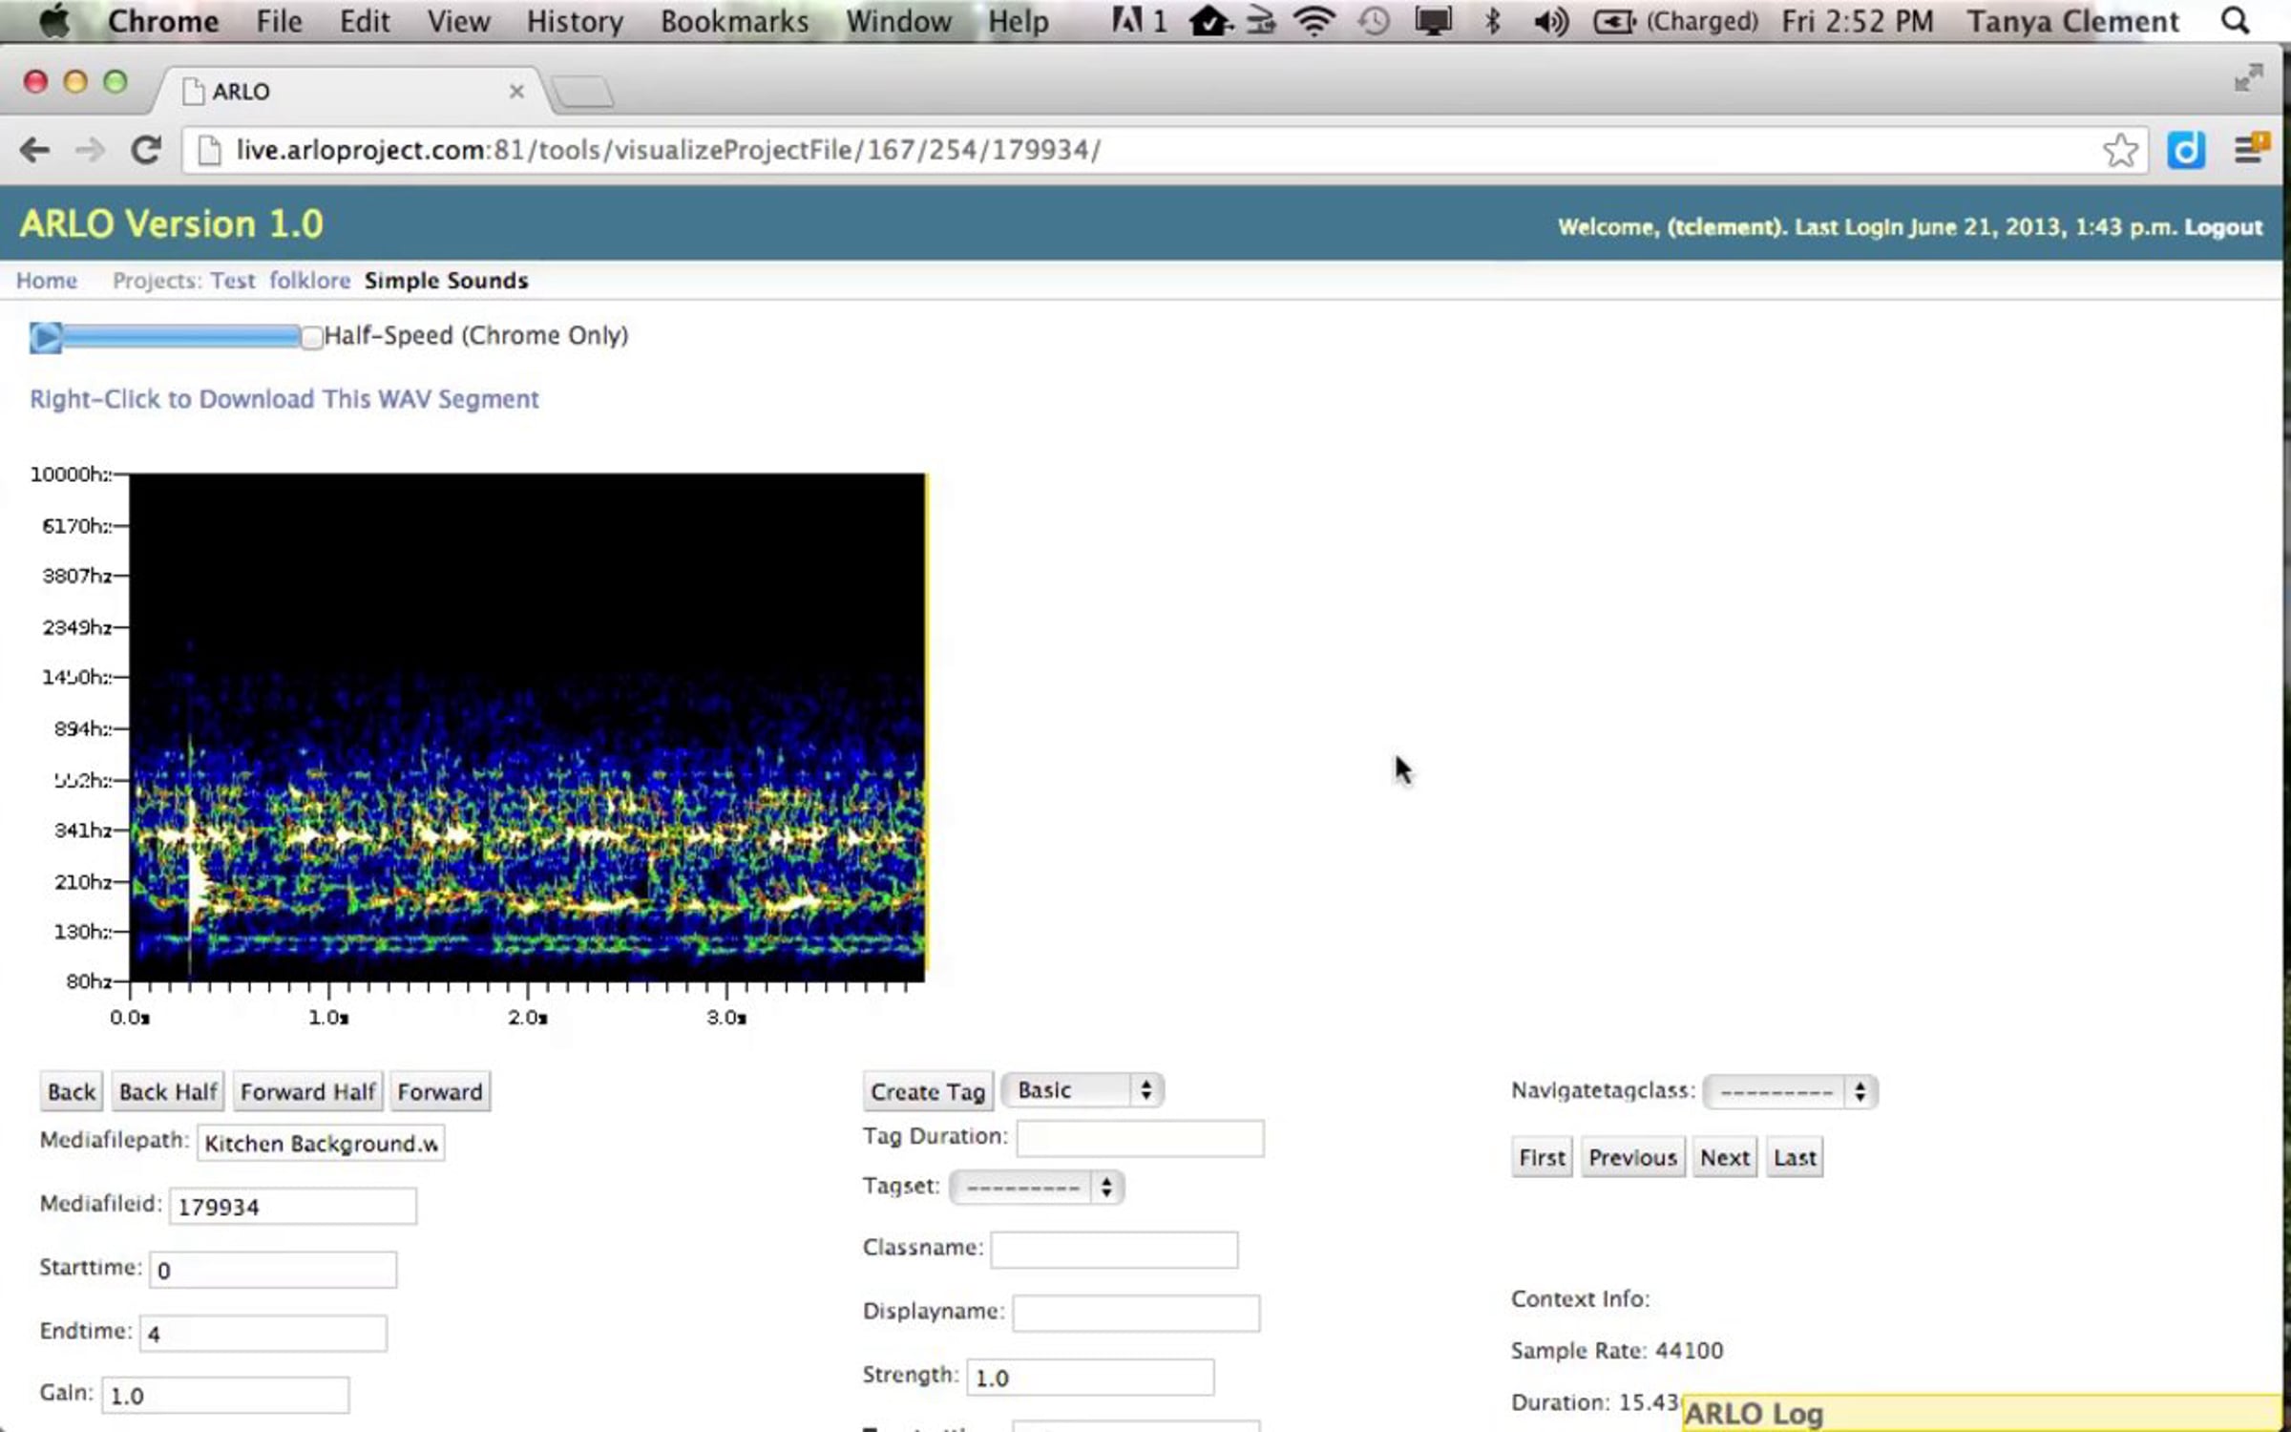The image size is (2291, 1432).
Task: Click the folklore project link
Action: point(309,281)
